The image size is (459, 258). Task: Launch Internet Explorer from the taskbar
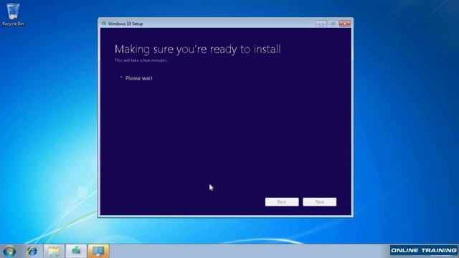coord(32,252)
